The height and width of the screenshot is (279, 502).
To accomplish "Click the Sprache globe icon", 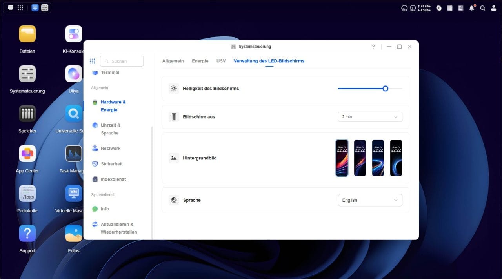I will pos(174,200).
